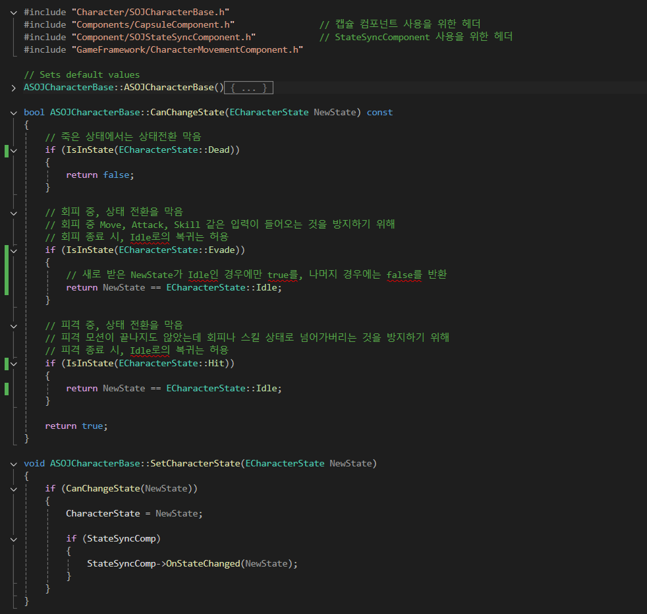Collapse the CanChangeState function fold chevron
Screen dimensions: 647x614
coord(14,113)
